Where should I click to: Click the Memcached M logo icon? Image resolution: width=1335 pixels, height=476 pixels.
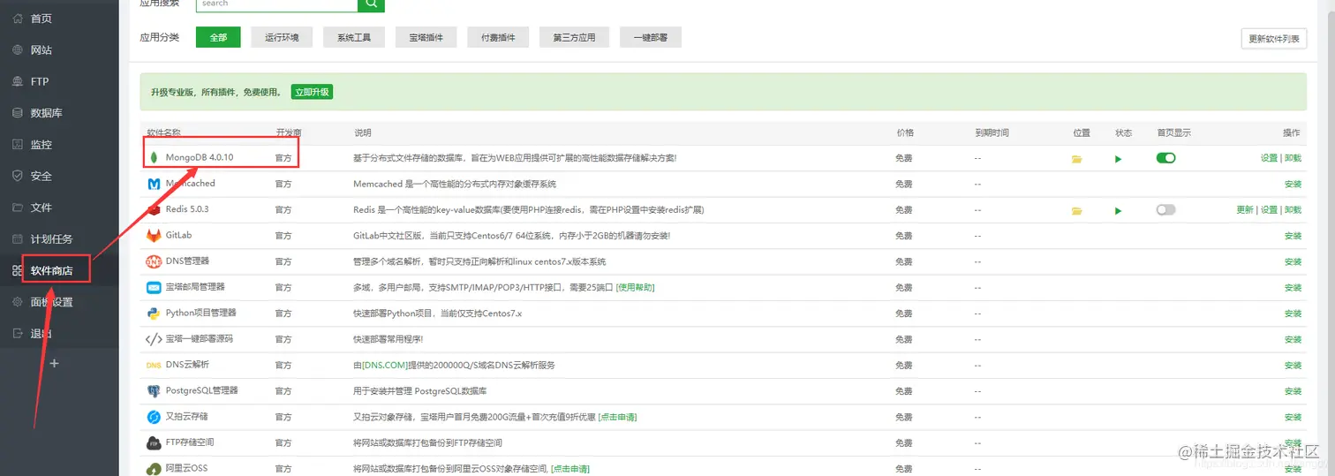154,184
